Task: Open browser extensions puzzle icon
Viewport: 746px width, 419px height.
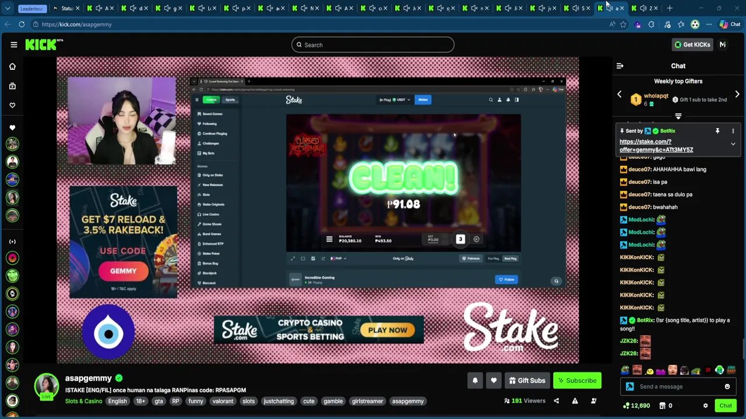Action: (x=652, y=24)
